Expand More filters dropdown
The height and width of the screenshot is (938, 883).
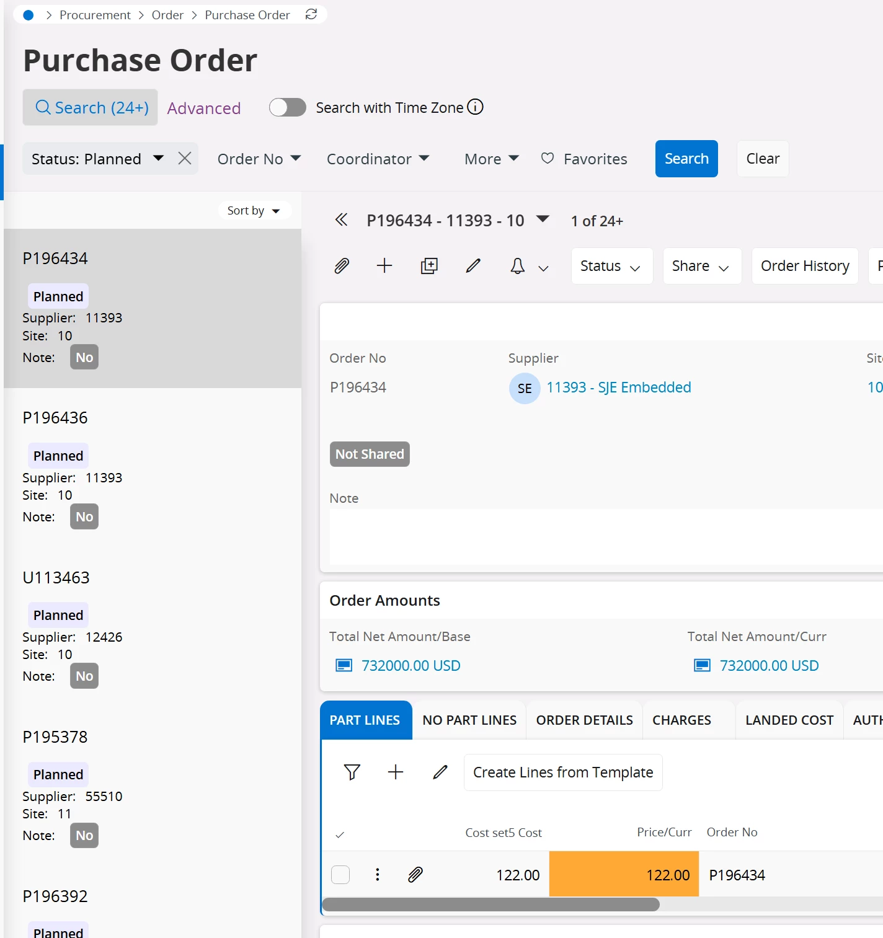pyautogui.click(x=492, y=159)
